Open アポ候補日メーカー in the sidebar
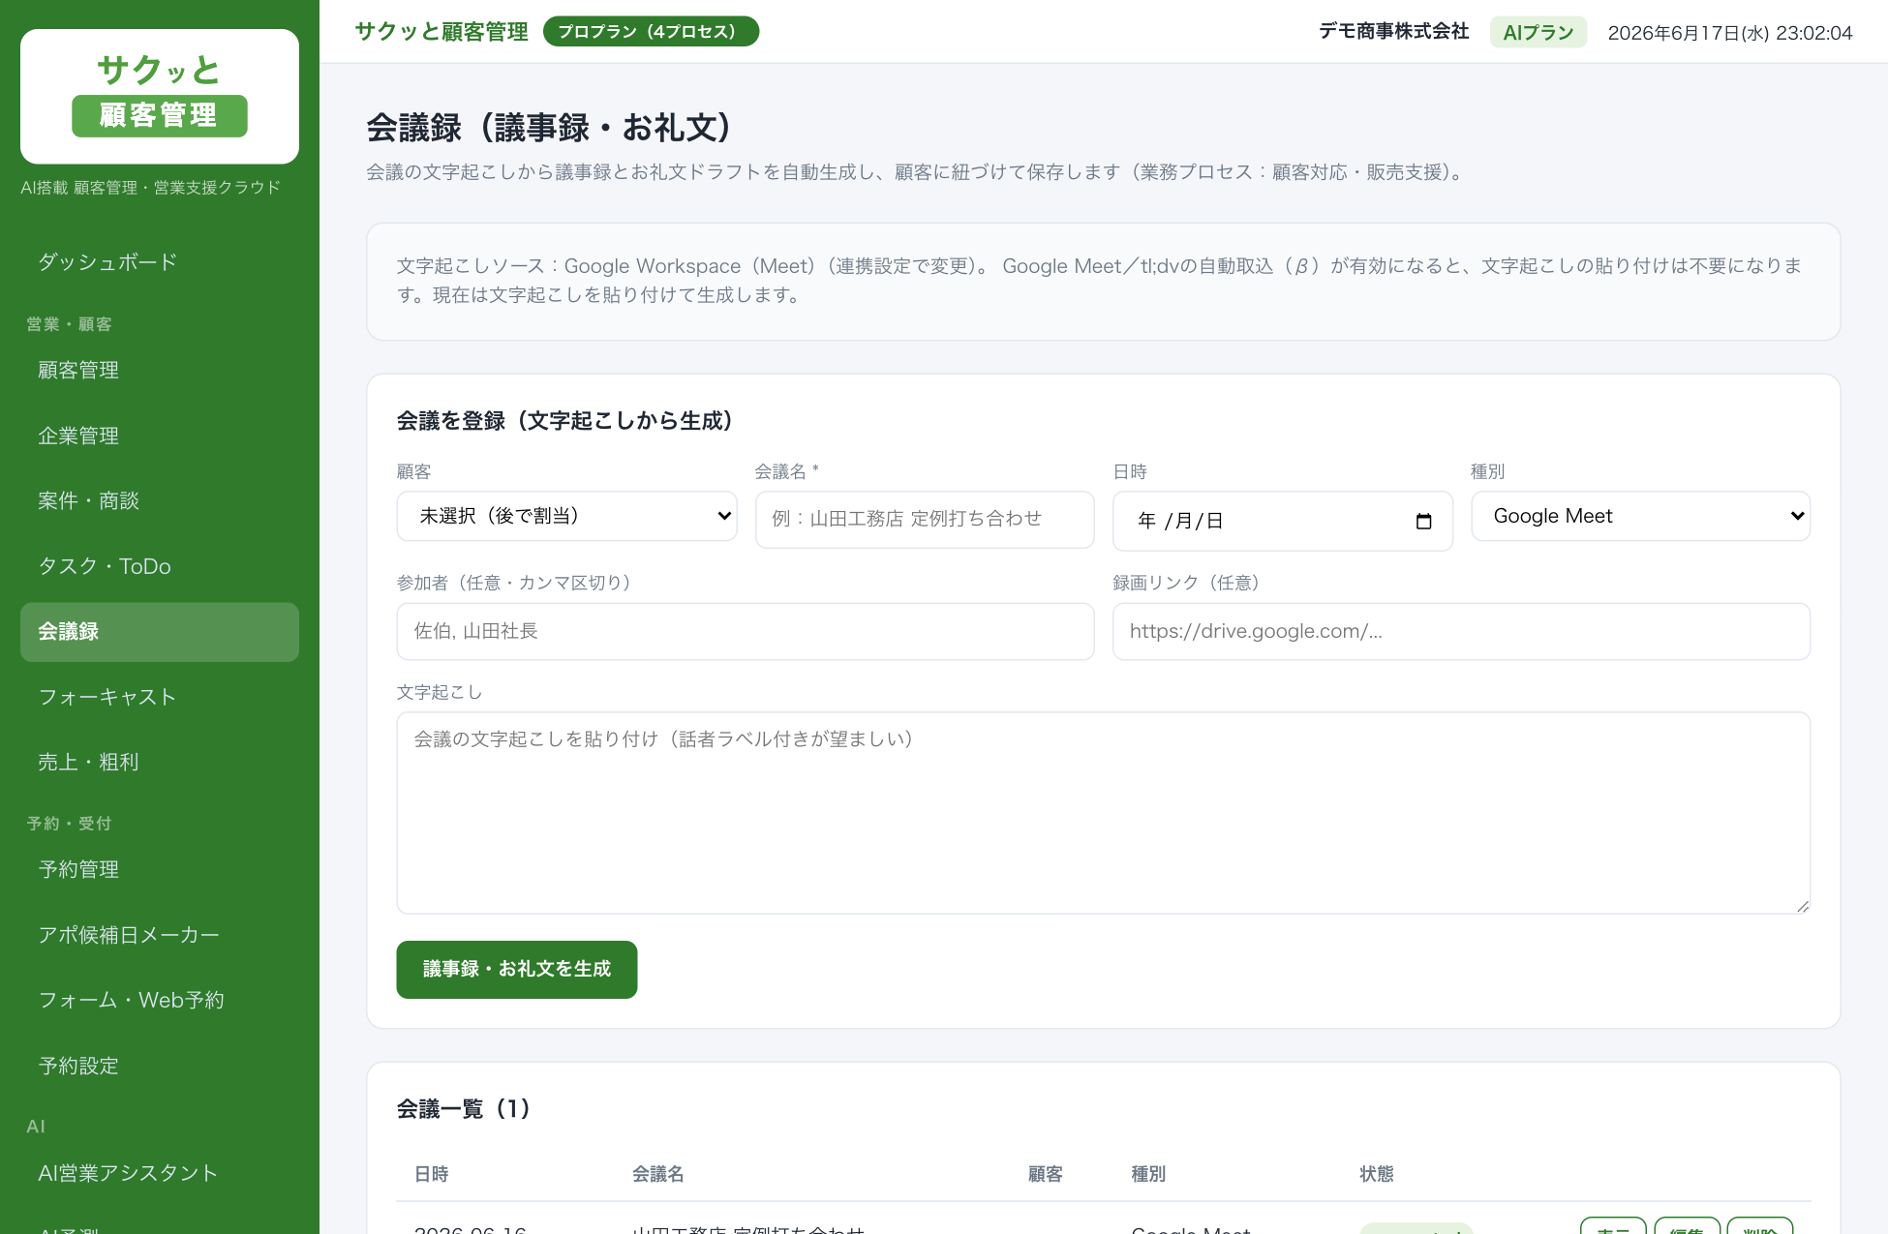Image resolution: width=1888 pixels, height=1234 pixels. pyautogui.click(x=160, y=935)
